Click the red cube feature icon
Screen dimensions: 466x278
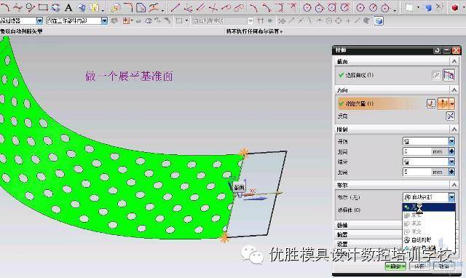tap(454, 8)
